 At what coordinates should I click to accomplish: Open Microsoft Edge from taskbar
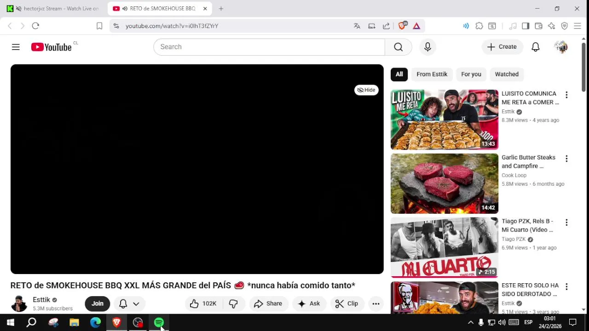coord(95,323)
